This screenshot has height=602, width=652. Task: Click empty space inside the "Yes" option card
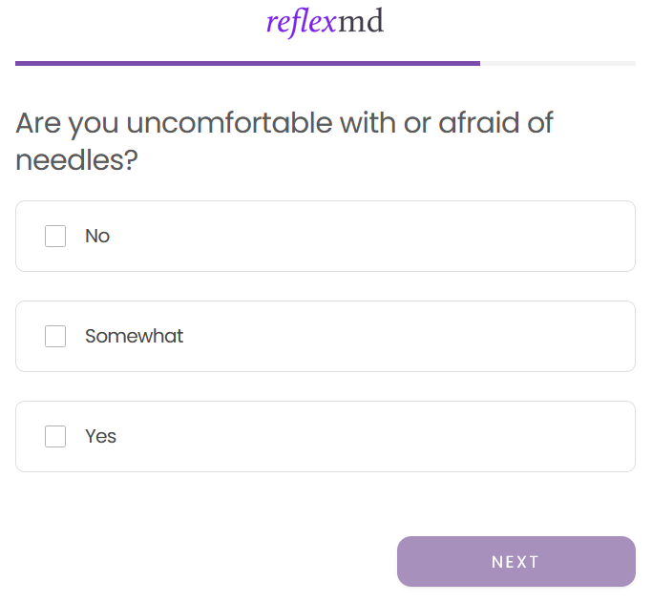382,436
